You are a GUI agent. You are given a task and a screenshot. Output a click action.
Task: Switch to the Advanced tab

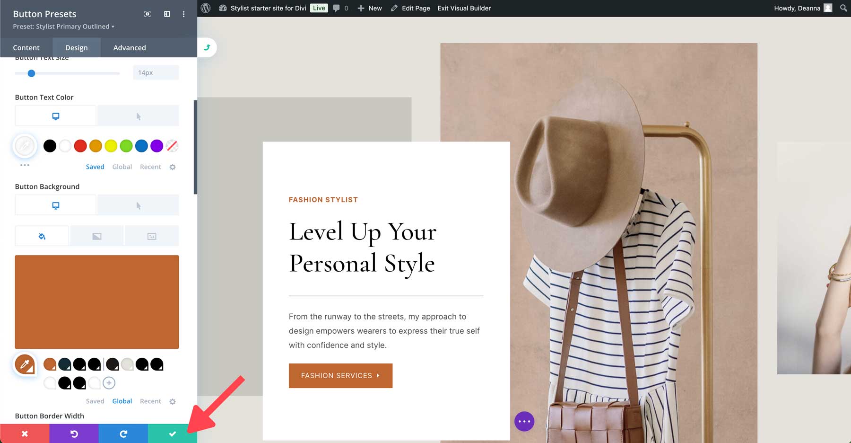click(x=129, y=47)
